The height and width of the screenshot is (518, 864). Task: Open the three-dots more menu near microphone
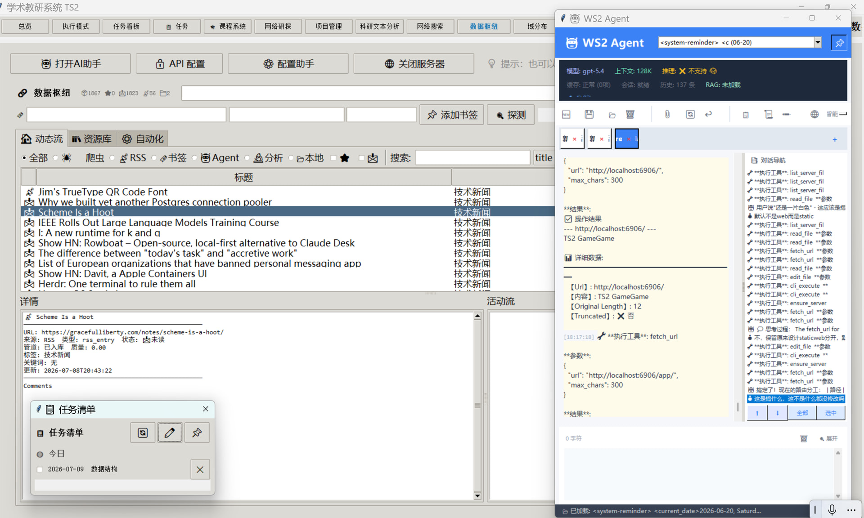[x=851, y=510]
